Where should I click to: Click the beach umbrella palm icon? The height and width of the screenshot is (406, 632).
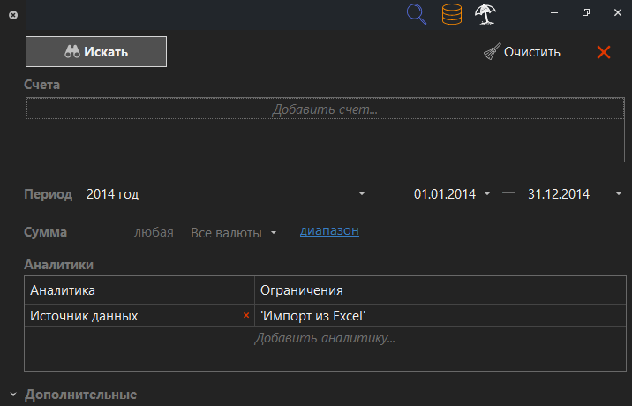(485, 14)
